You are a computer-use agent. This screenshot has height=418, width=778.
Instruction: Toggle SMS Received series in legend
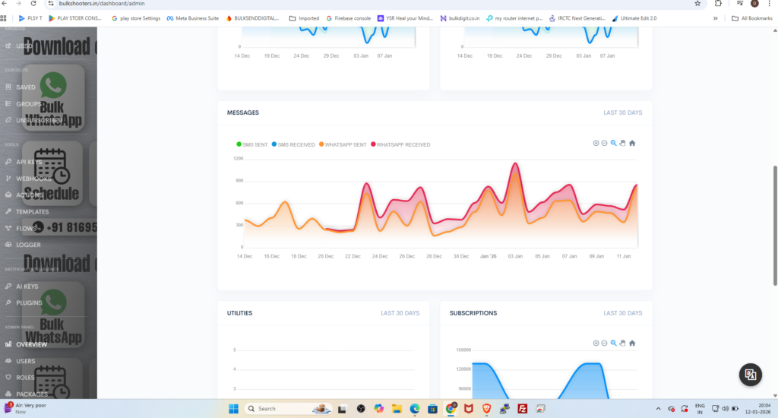tap(296, 144)
